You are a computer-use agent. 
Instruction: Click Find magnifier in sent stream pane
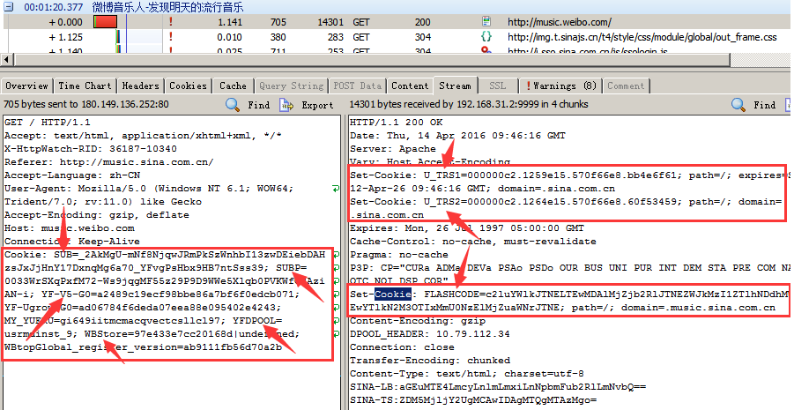click(234, 105)
